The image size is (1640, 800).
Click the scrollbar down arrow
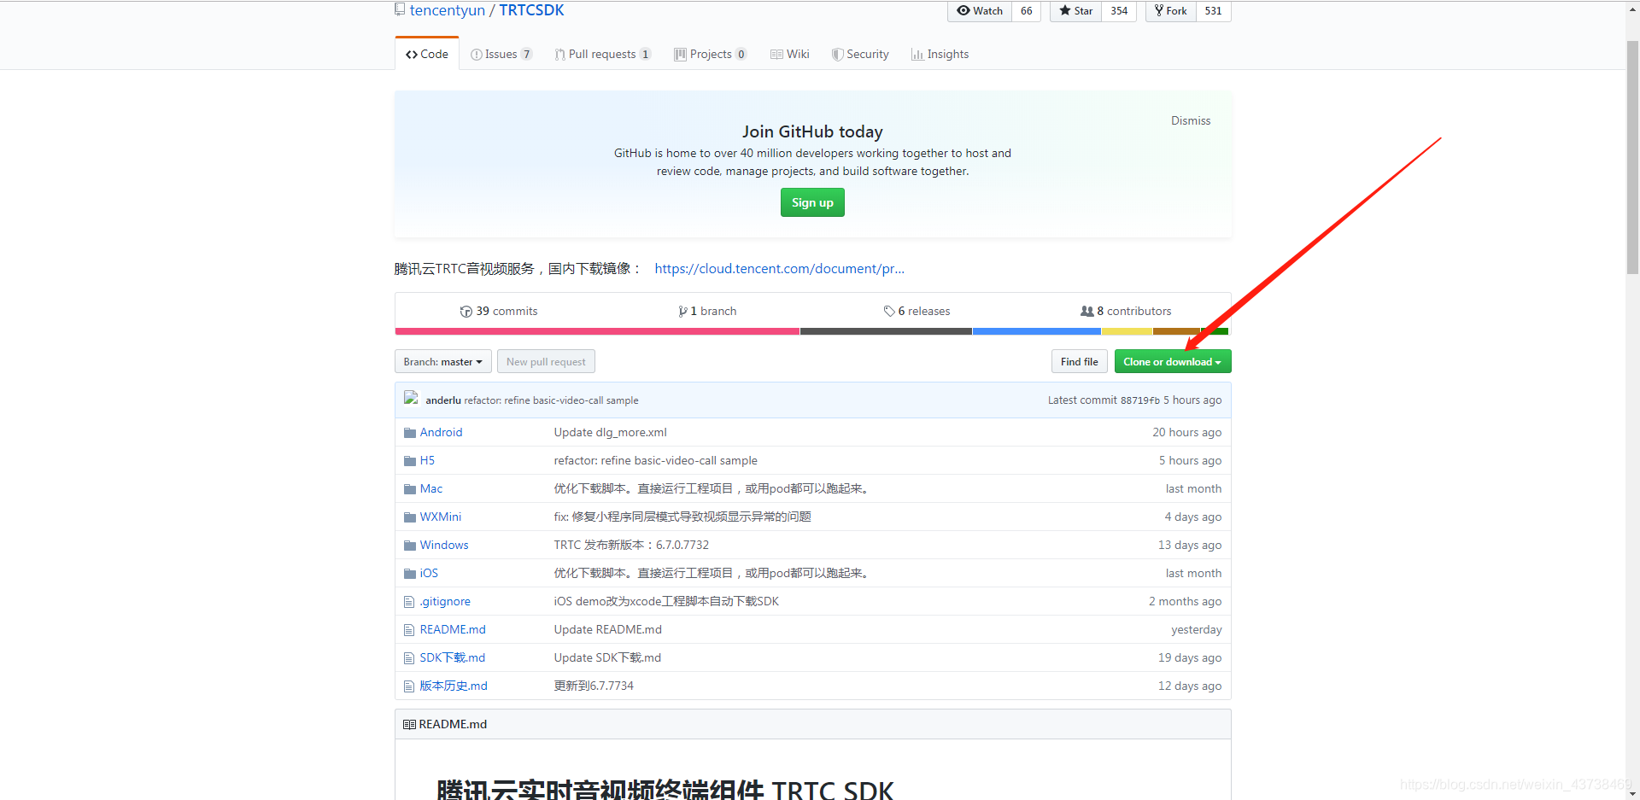point(1632,793)
